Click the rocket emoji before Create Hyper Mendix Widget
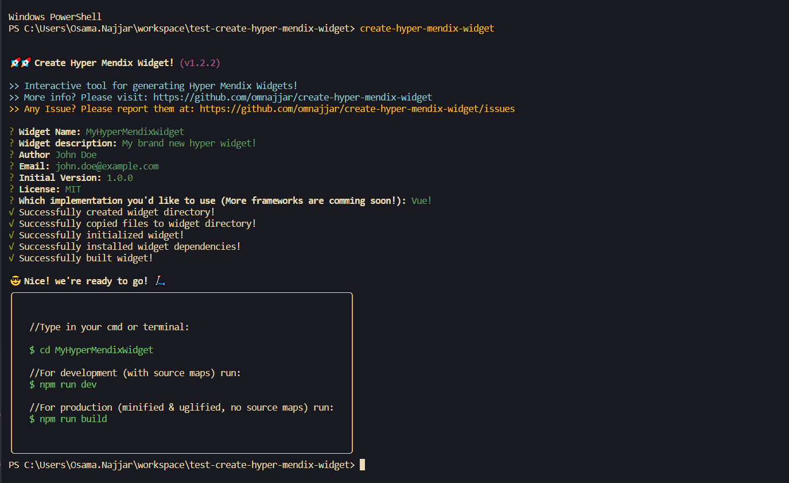The width and height of the screenshot is (789, 483). [x=20, y=63]
